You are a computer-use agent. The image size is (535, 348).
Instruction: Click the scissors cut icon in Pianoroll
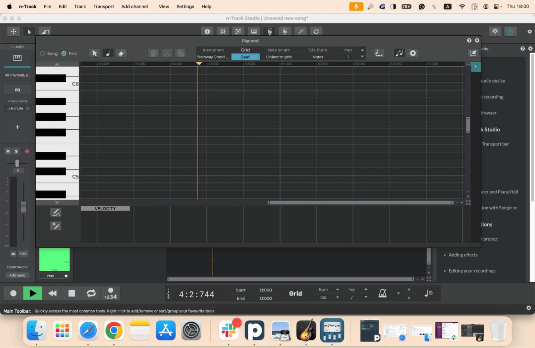pyautogui.click(x=167, y=53)
